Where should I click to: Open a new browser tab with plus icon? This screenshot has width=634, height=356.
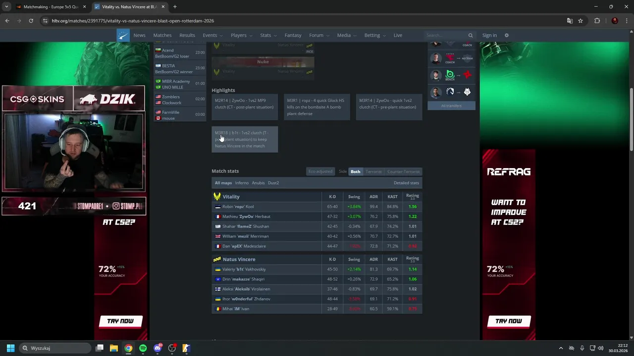[175, 7]
